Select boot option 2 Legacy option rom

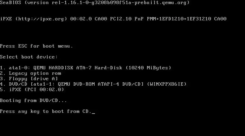tap(31, 73)
